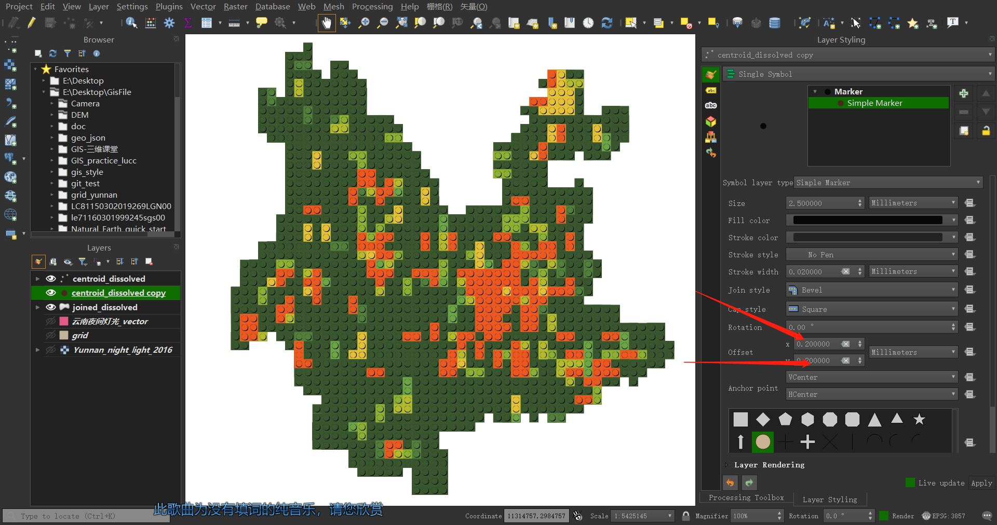The width and height of the screenshot is (997, 525).
Task: Open Labels tab in Layer Styling
Action: (x=711, y=90)
